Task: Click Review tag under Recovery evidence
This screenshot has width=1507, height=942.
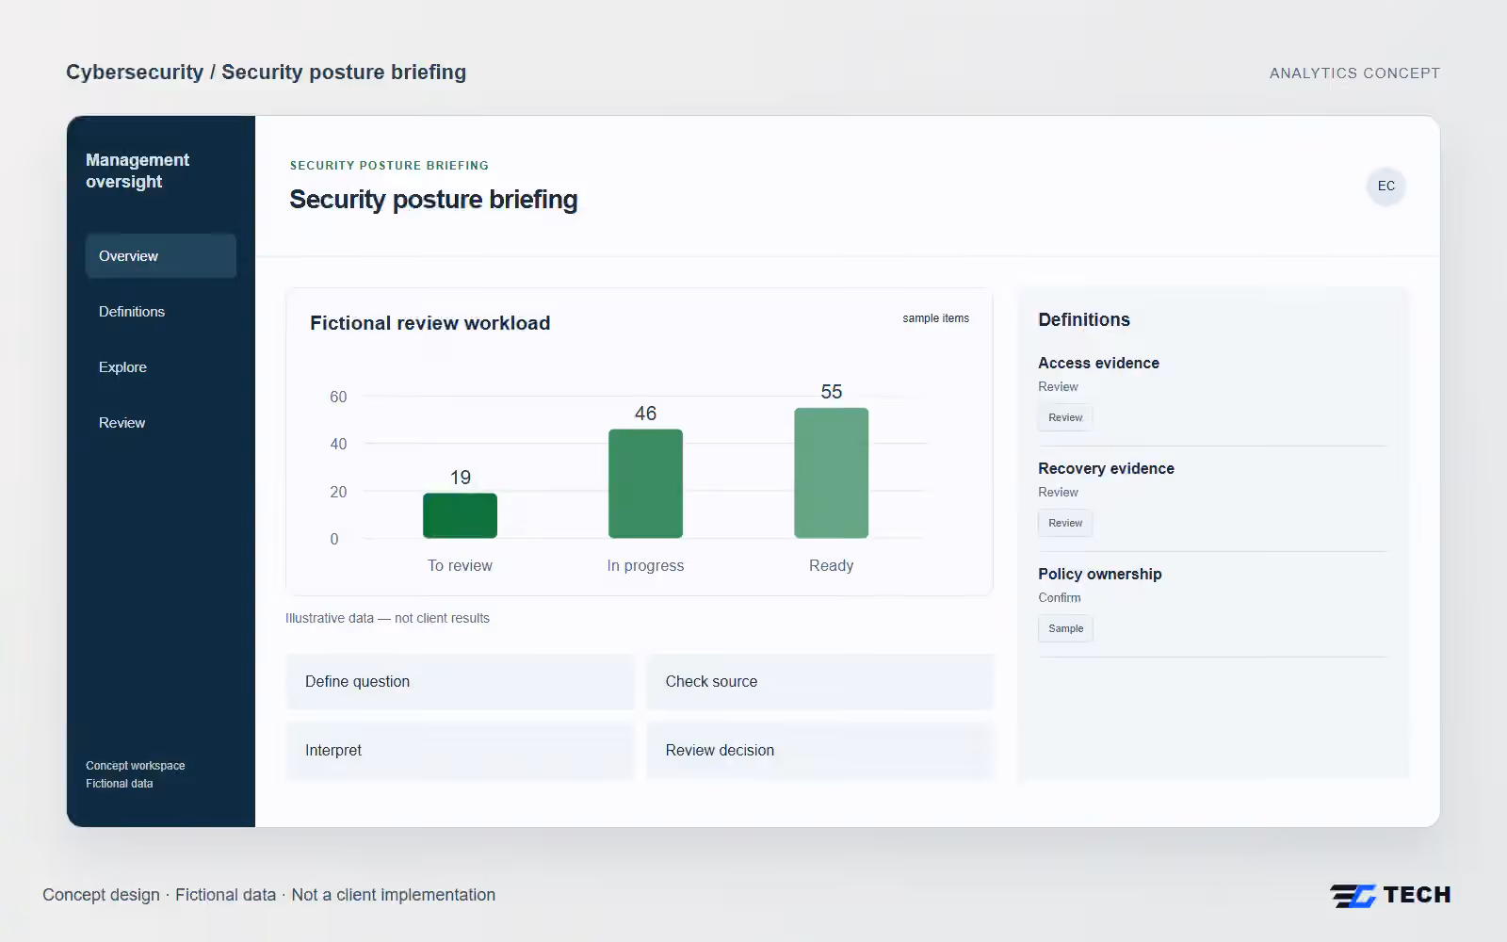Action: pyautogui.click(x=1065, y=523)
